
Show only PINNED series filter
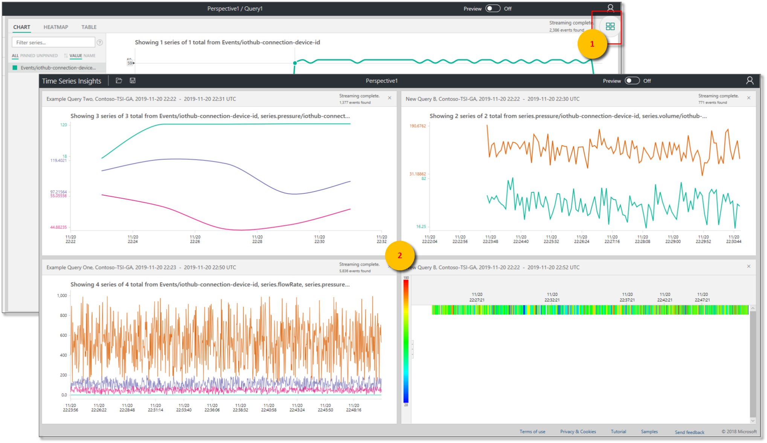(27, 56)
